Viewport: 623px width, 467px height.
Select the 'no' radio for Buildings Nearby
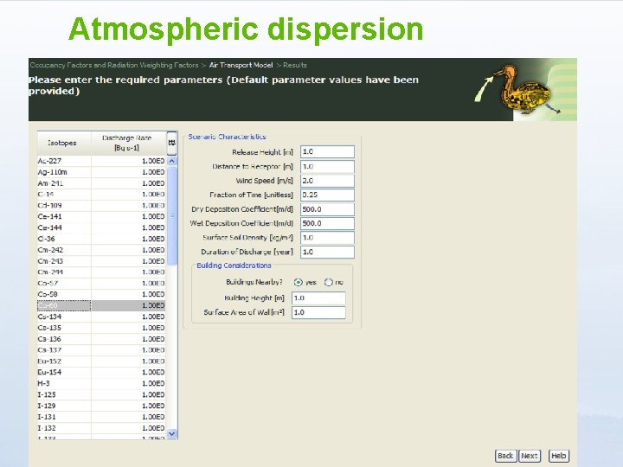(x=329, y=282)
